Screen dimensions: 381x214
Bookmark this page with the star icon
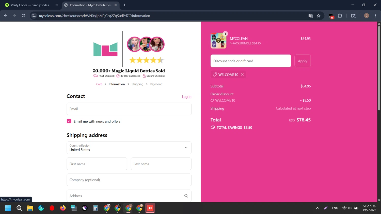(x=319, y=16)
